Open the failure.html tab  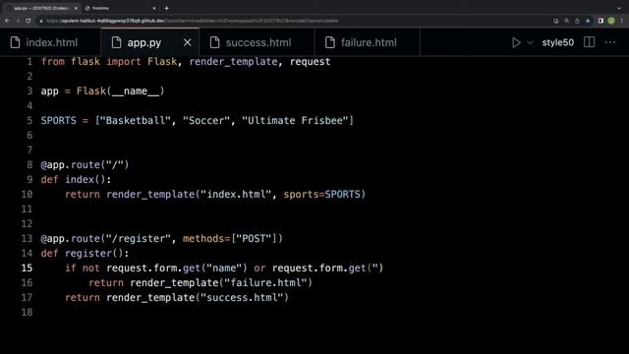(x=368, y=42)
